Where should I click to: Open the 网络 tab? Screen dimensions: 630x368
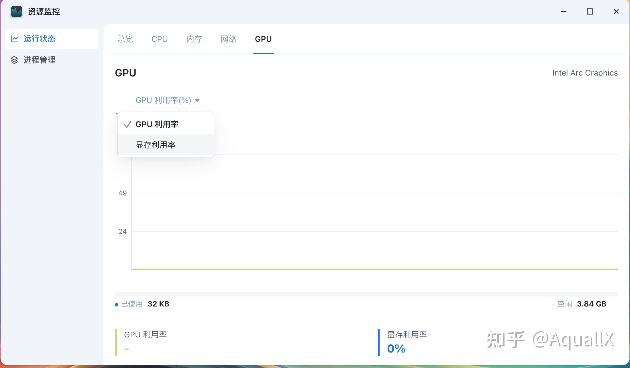click(228, 39)
